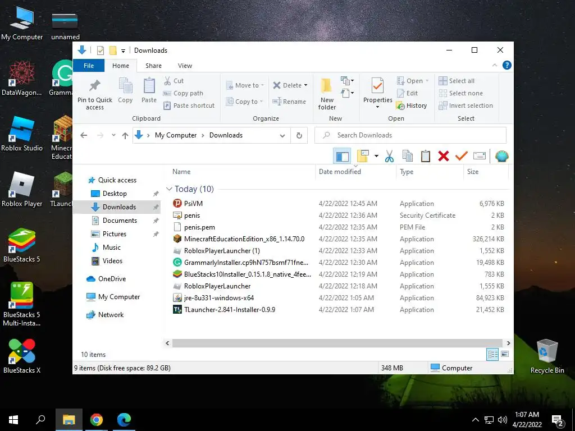
Task: Click Select all in ribbon
Action: pos(457,81)
